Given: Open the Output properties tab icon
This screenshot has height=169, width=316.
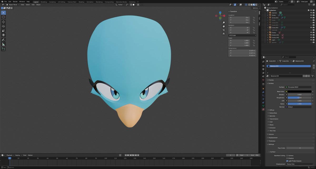Looking at the screenshot, I should tap(263, 69).
